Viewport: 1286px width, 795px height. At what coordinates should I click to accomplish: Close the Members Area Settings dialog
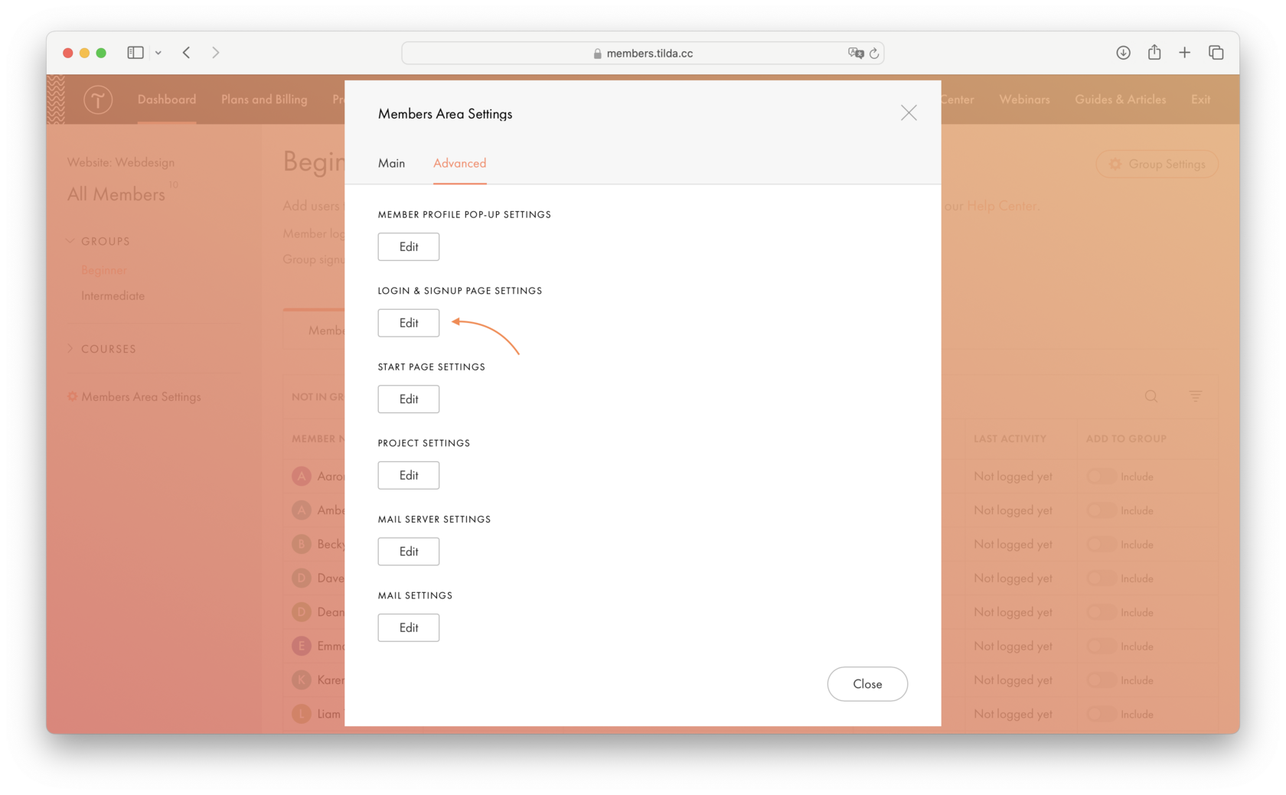908,112
